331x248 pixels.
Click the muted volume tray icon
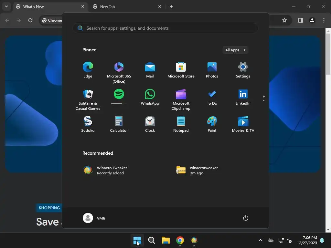pyautogui.click(x=289, y=240)
